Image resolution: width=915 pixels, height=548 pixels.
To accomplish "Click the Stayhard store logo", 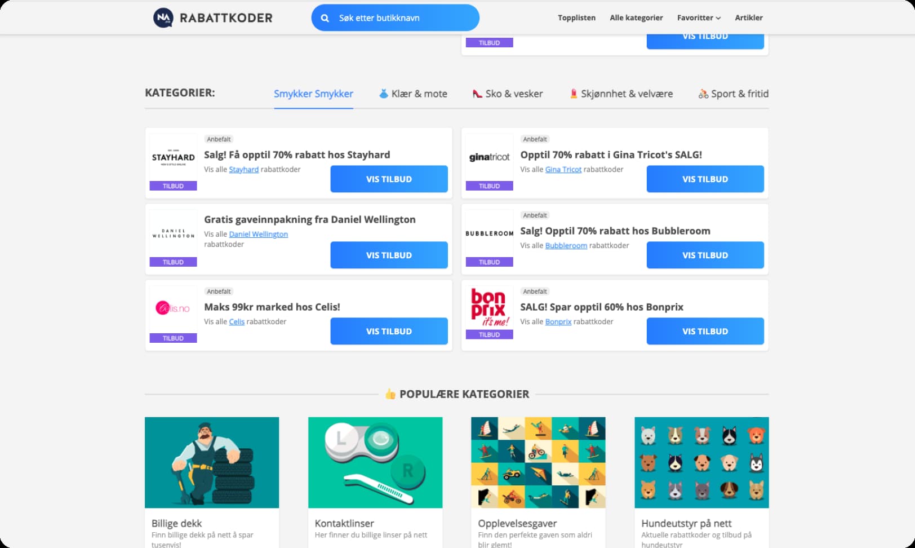I will (x=173, y=158).
